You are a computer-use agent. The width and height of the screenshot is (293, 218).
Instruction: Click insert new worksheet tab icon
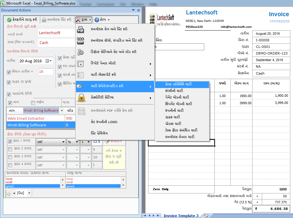click(206, 215)
